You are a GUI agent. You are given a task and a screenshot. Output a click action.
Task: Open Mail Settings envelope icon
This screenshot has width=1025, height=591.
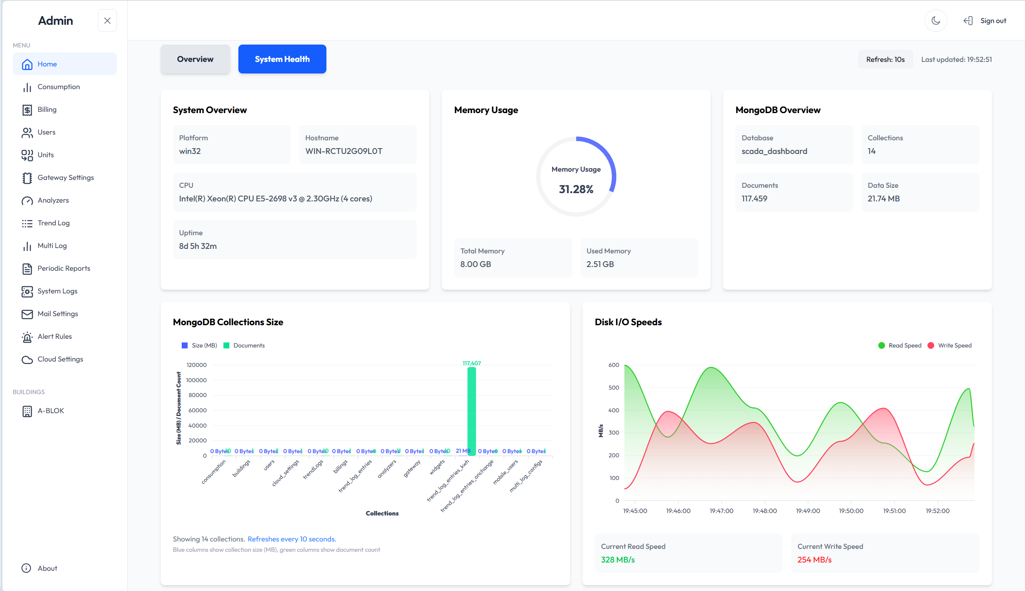[x=27, y=314]
